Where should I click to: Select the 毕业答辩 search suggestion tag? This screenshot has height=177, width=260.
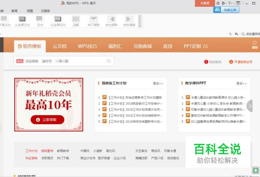pos(32,61)
